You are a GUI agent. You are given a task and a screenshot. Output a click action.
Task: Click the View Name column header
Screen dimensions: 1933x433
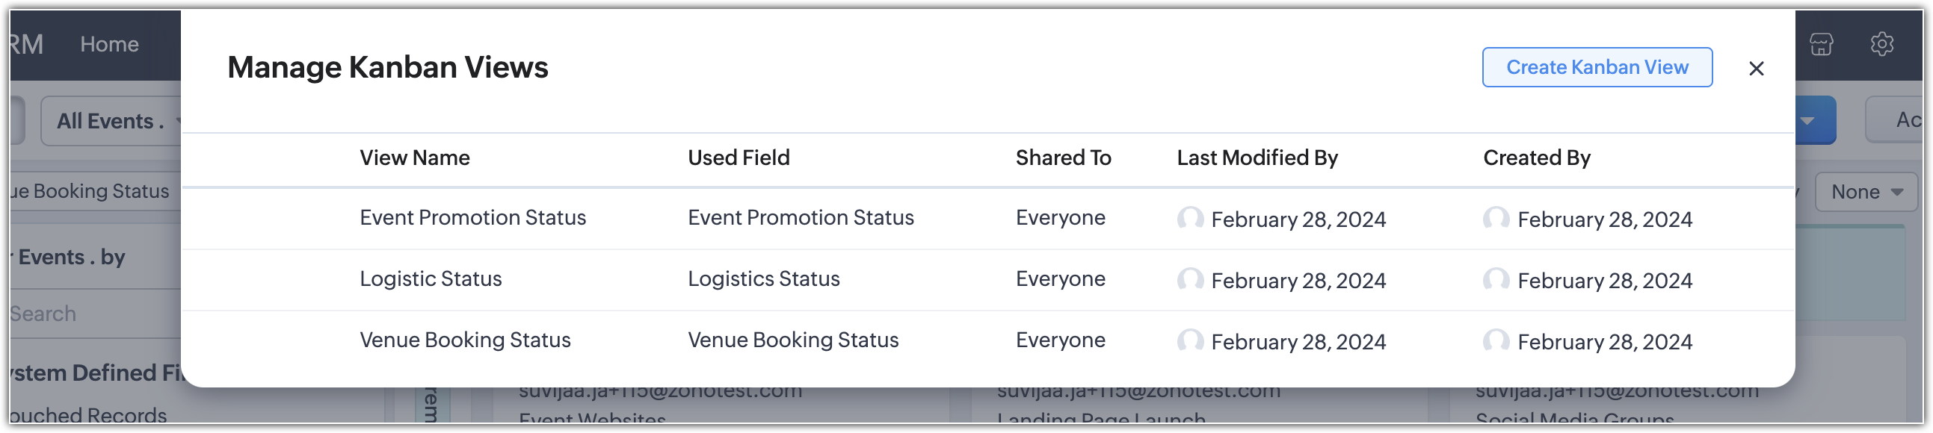click(414, 158)
